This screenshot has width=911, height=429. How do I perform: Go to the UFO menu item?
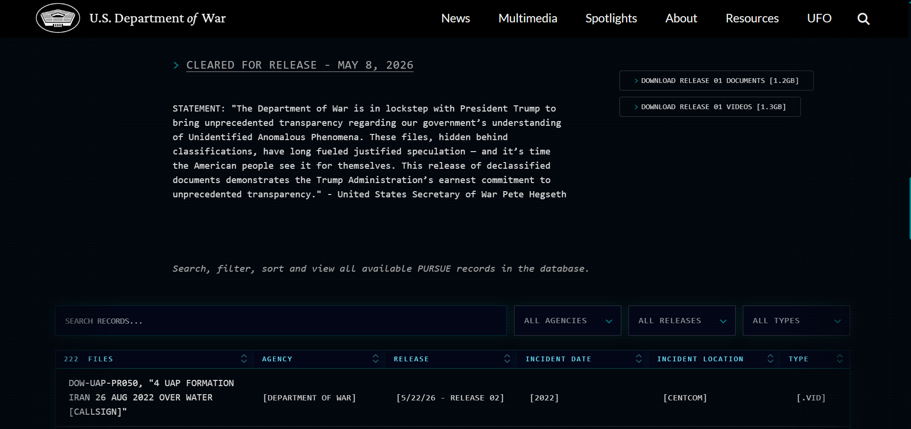point(819,19)
